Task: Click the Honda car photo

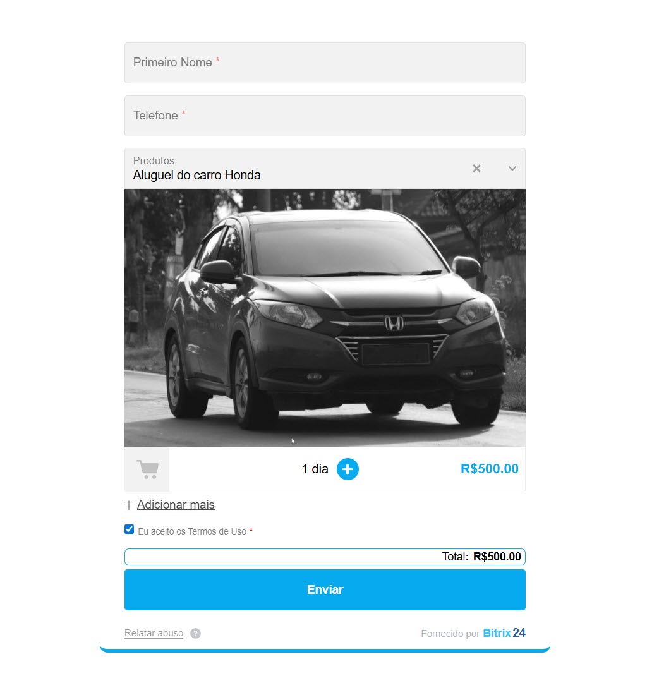Action: [x=325, y=317]
